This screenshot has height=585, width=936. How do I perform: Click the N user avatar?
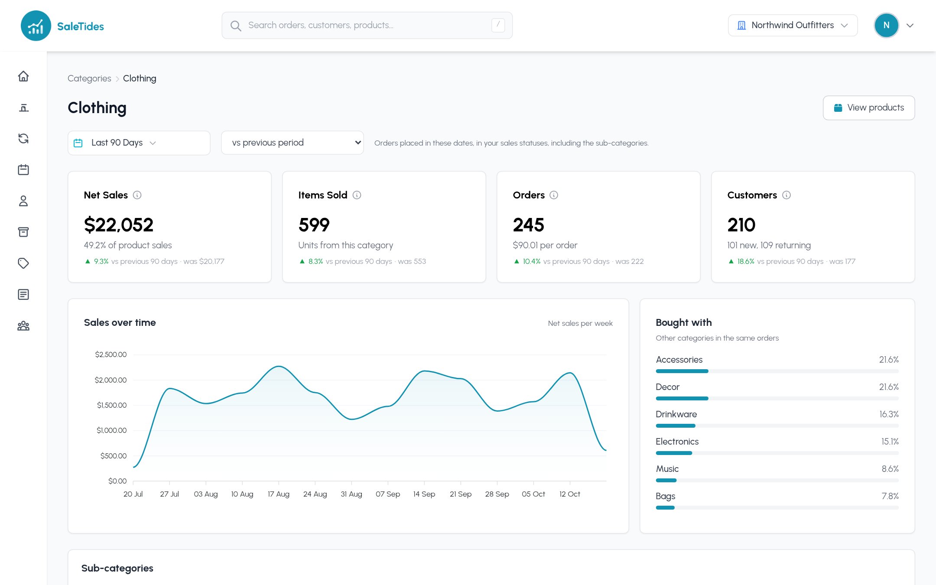tap(886, 26)
